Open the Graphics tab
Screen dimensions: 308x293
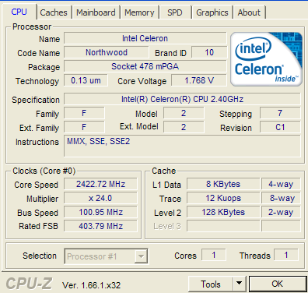click(212, 12)
